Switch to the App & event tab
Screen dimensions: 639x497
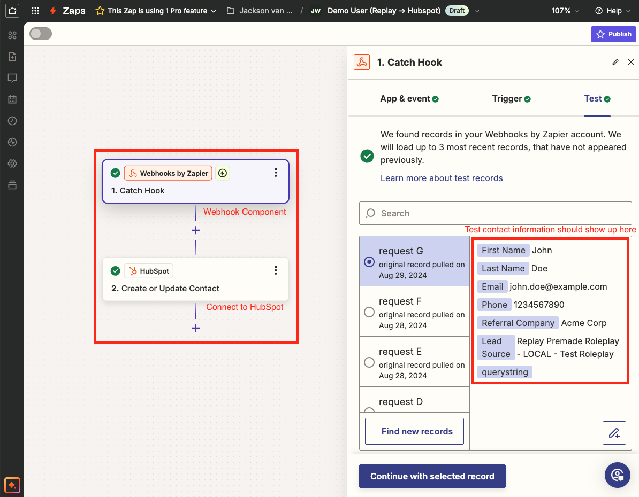coord(409,98)
